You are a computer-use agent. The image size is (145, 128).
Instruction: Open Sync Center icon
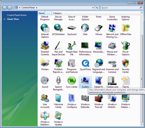click(x=72, y=81)
